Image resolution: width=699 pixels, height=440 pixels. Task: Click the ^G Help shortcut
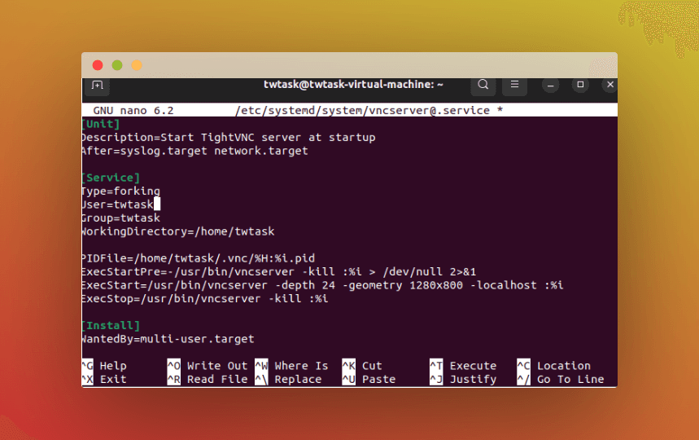105,366
